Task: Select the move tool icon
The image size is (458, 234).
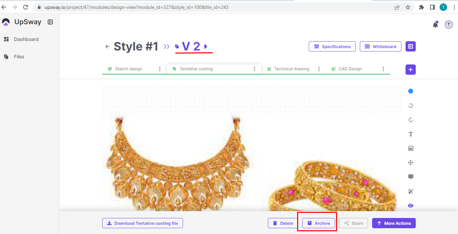Action: pyautogui.click(x=411, y=163)
